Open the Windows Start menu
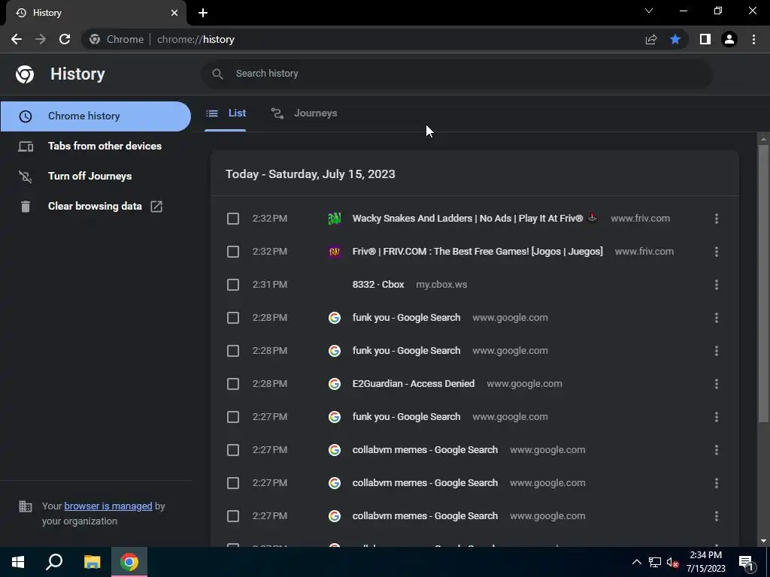The image size is (770, 577). [18, 562]
